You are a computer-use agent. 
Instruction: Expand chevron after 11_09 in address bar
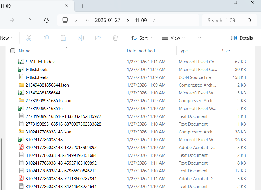(154, 20)
